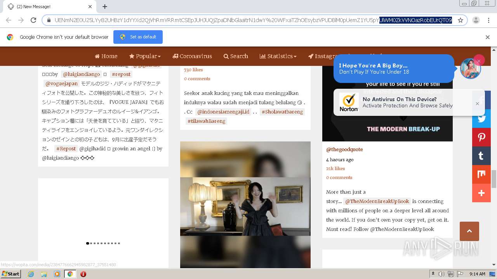This screenshot has height=279, width=497.
Task: Open the I Hope You're A Big Boy notification
Action: [394, 69]
